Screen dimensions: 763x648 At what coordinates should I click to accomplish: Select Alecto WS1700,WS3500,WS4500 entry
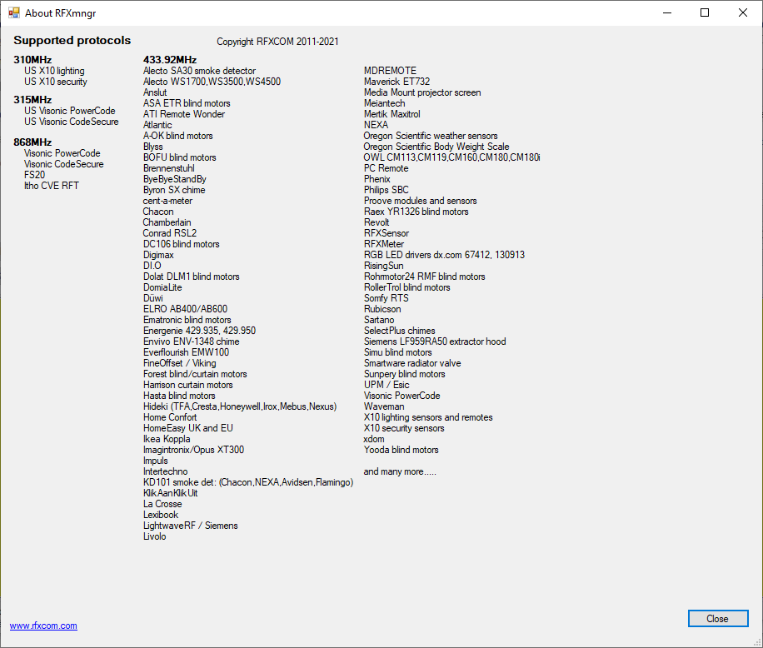212,82
